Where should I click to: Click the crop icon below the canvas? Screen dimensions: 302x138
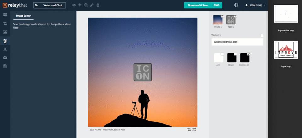(189, 130)
